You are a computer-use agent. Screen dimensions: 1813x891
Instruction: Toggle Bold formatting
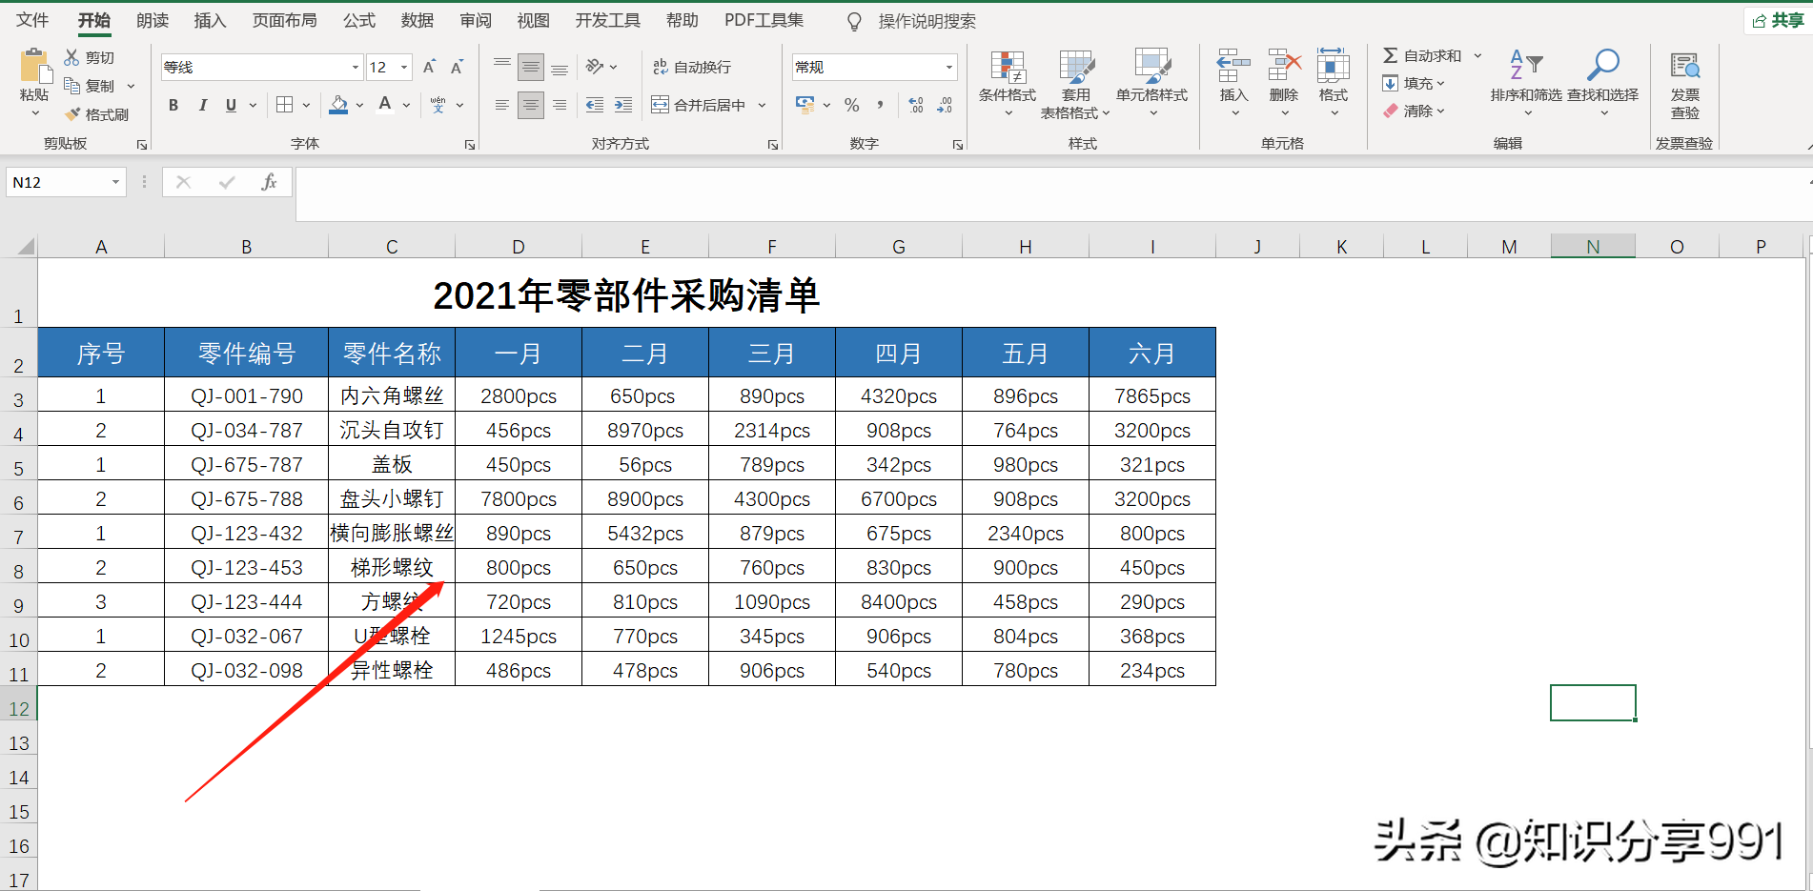(173, 105)
